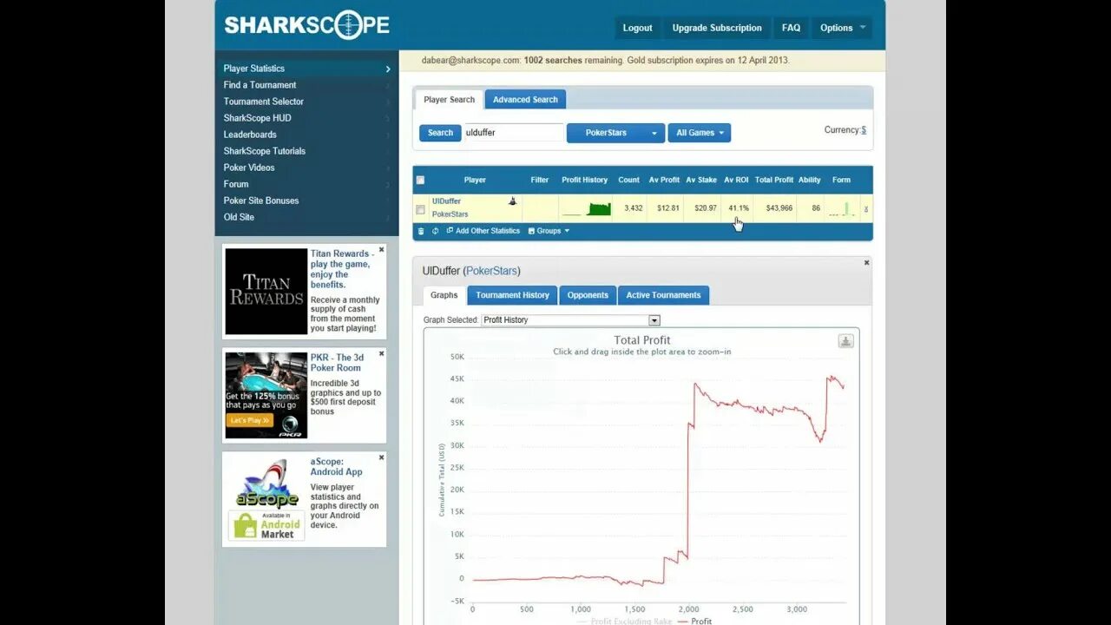The image size is (1111, 625).
Task: Open the Opponents tab
Action: point(588,295)
